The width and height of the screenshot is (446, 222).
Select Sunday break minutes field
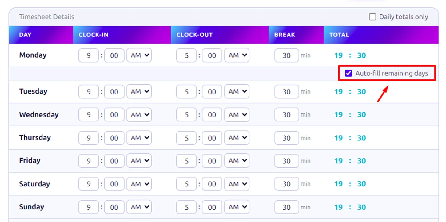tap(286, 207)
